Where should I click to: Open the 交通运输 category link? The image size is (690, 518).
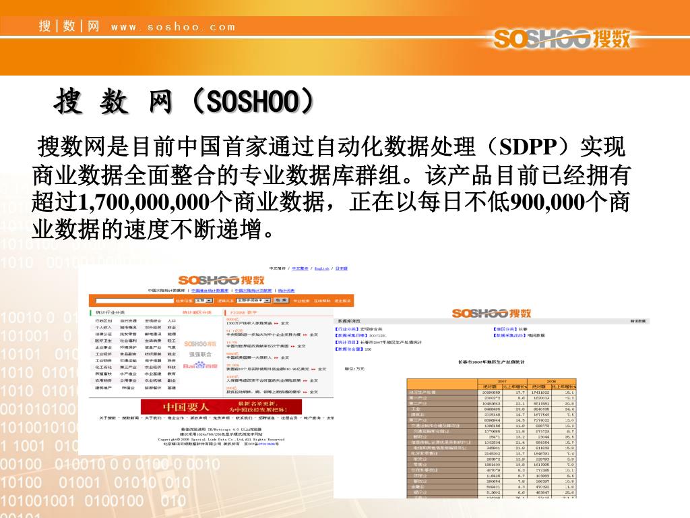[128, 360]
